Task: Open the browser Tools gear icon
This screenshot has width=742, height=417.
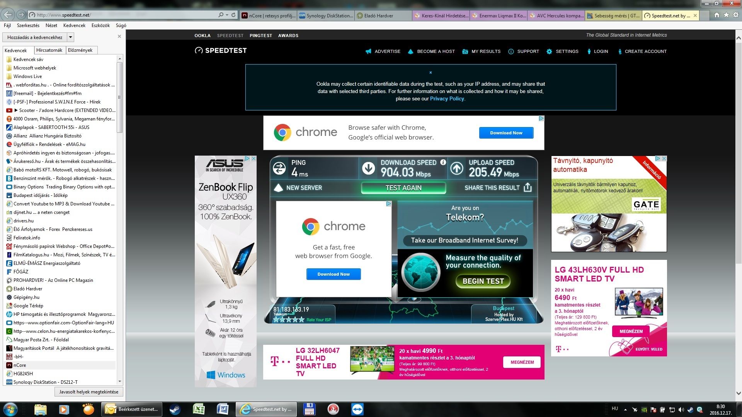Action: coord(736,15)
